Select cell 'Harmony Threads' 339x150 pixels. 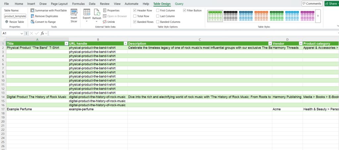point(287,47)
